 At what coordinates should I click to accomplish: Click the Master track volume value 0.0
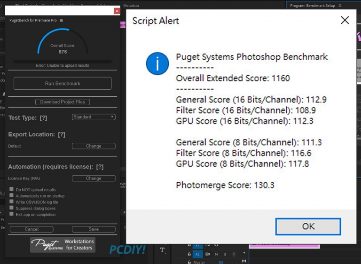coord(221,262)
